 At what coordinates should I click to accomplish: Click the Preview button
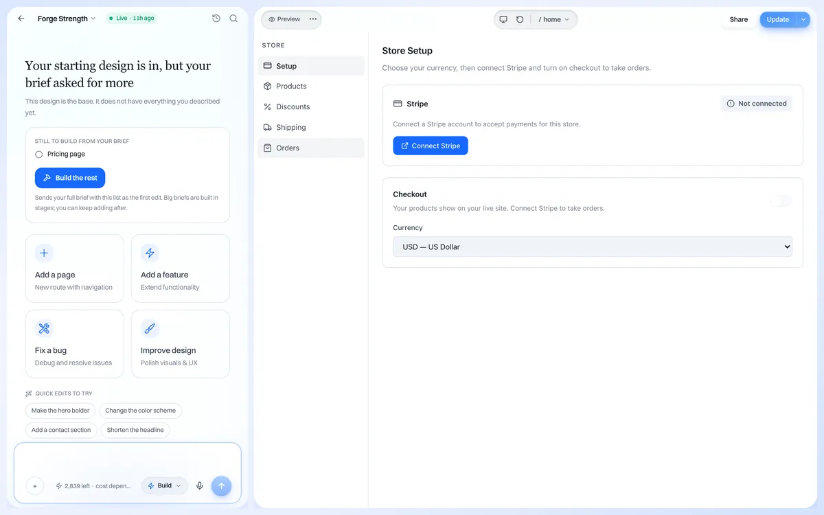tap(284, 19)
